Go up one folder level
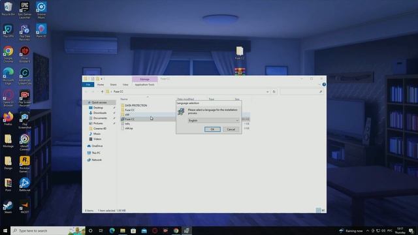 (x=102, y=91)
